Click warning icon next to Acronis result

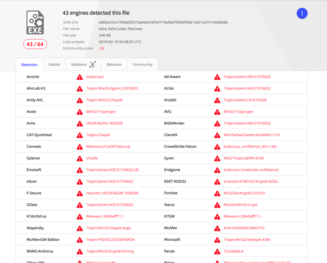click(x=80, y=77)
